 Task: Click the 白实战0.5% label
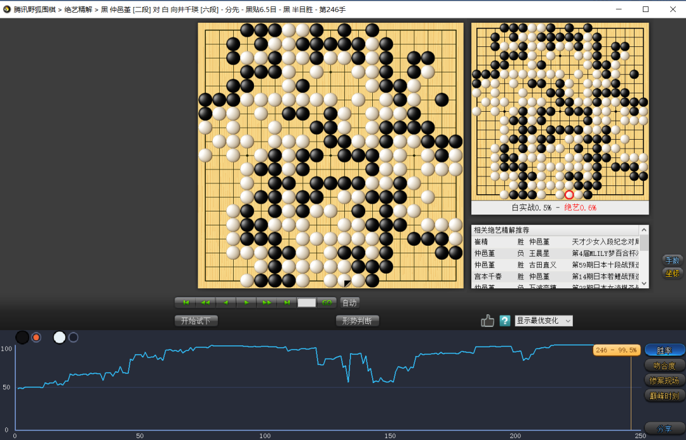point(531,208)
